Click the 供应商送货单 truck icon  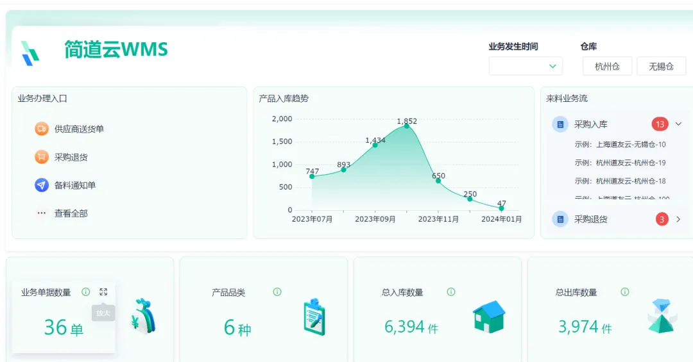[42, 129]
